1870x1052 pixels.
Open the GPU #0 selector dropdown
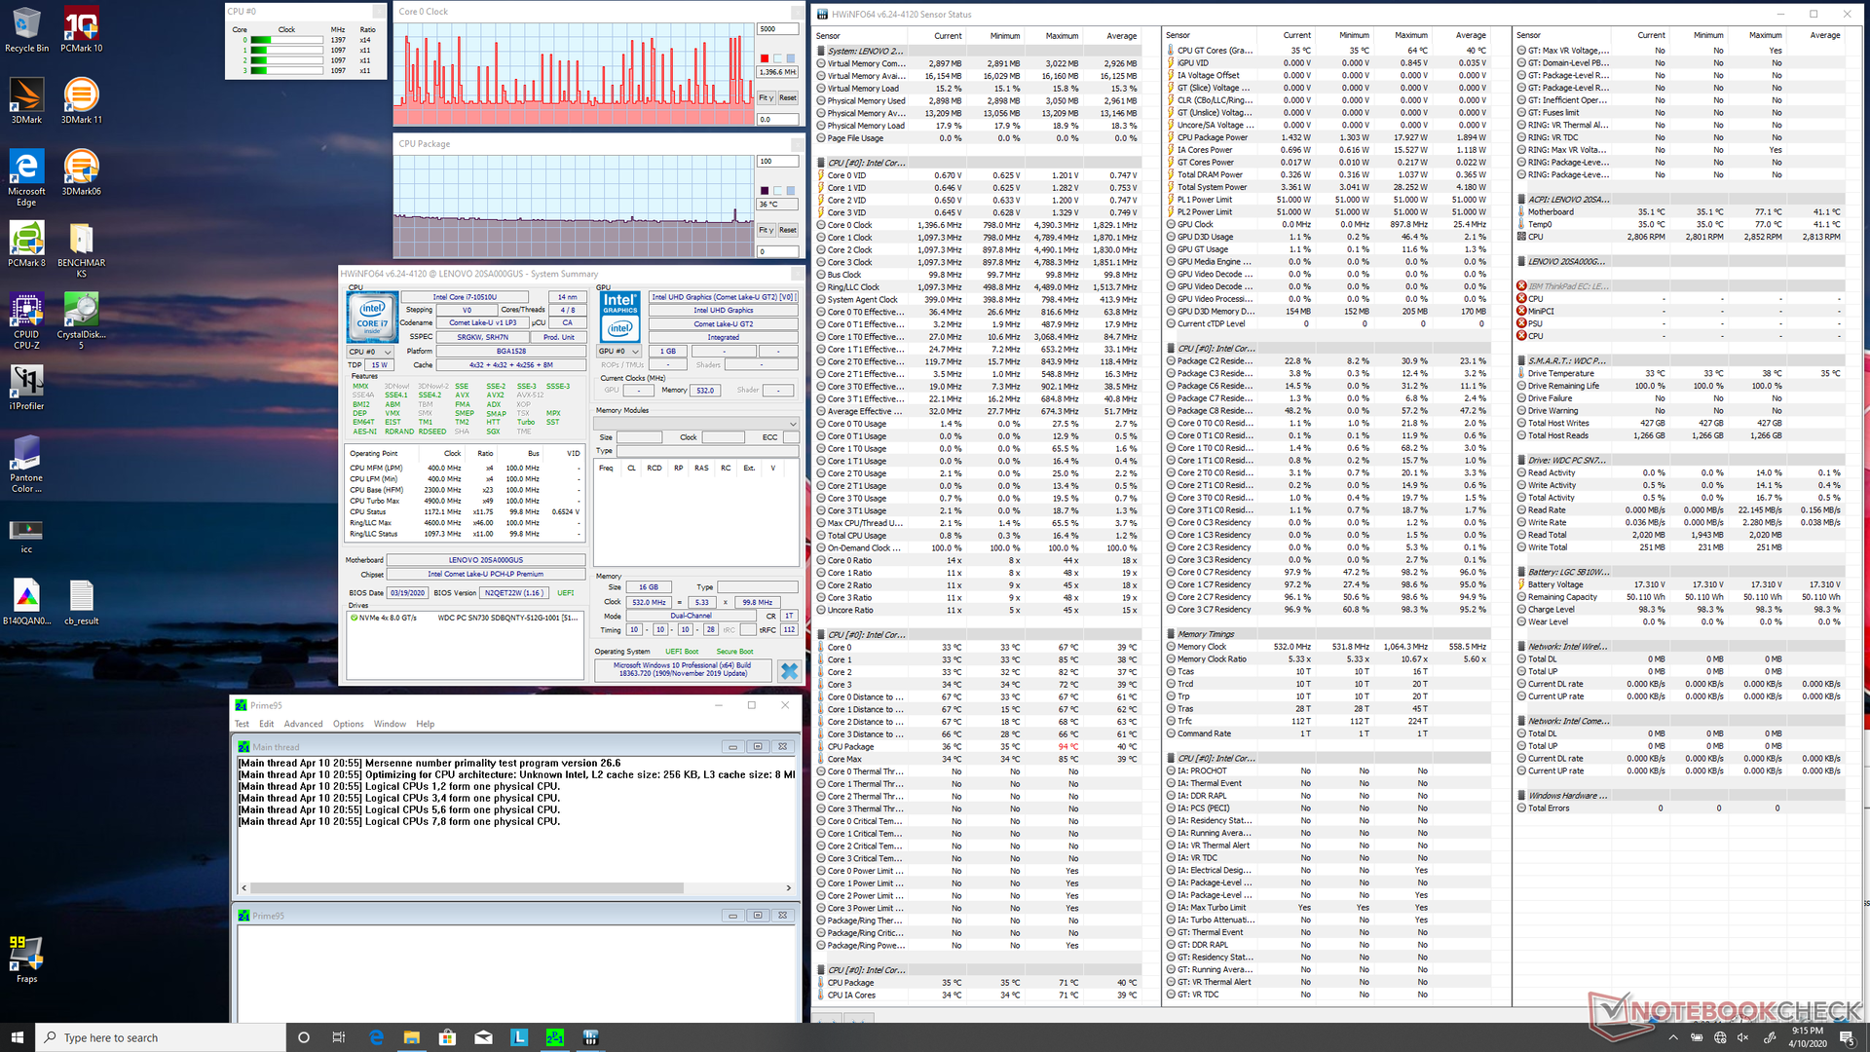[619, 352]
